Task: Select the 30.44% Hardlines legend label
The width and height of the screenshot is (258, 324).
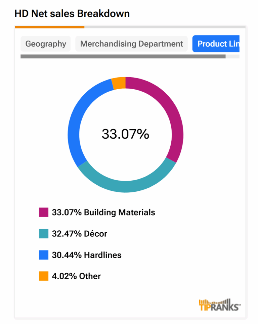Action: 87,255
